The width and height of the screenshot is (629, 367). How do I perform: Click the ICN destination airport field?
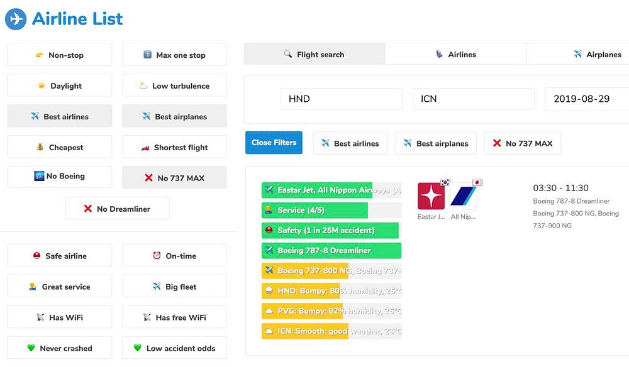click(474, 99)
